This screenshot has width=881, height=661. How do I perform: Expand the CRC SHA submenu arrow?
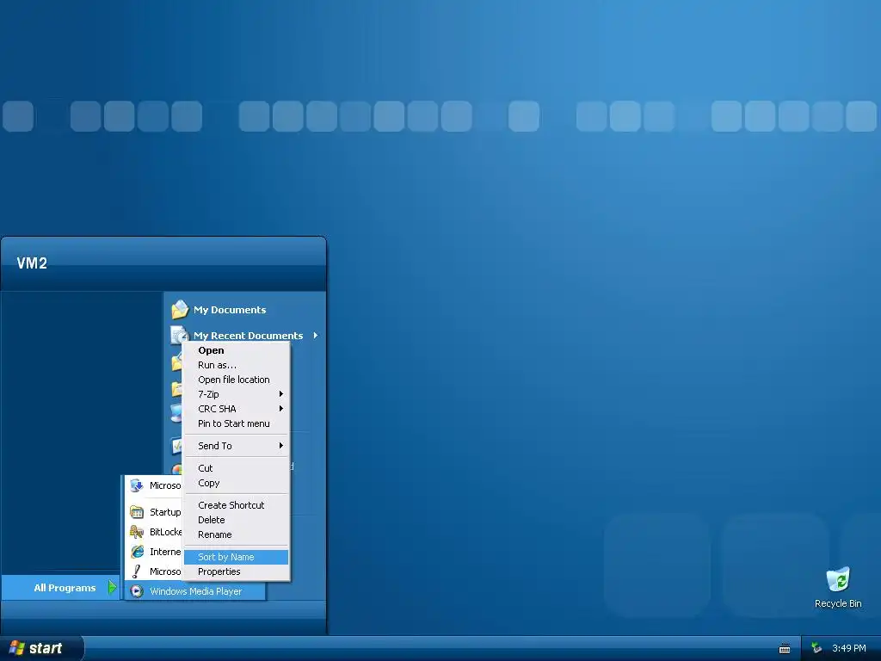[x=281, y=409]
